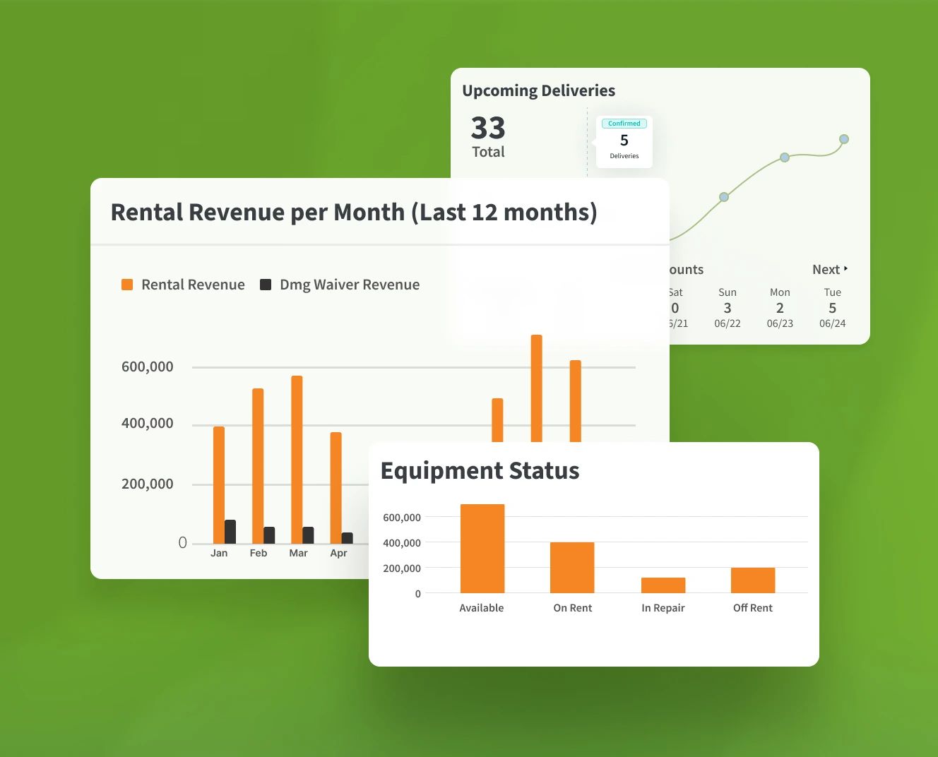Click the orange Mar rental revenue bar
The image size is (938, 757).
coord(297,459)
